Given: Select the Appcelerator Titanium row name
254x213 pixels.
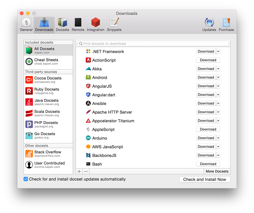Looking at the screenshot, I should (113, 121).
